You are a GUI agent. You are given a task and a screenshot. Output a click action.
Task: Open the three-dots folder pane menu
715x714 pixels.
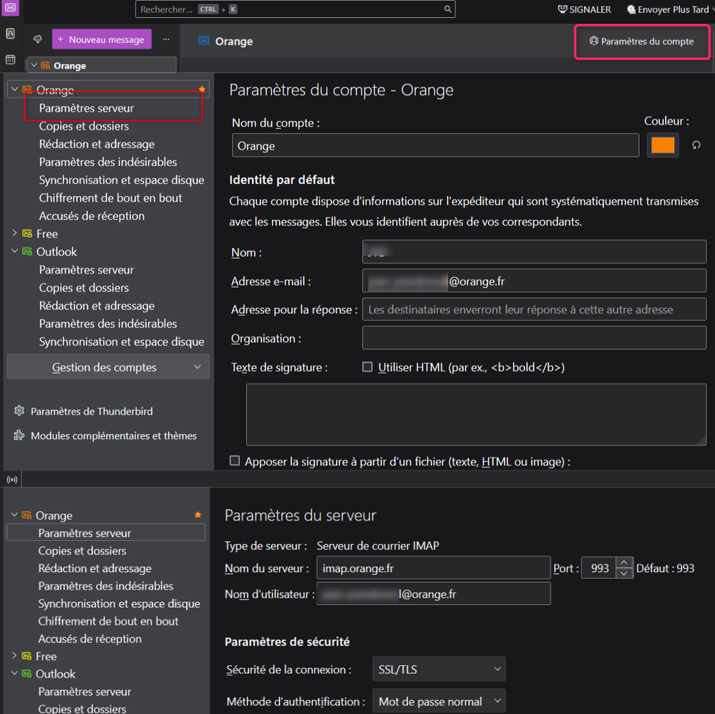(x=166, y=39)
